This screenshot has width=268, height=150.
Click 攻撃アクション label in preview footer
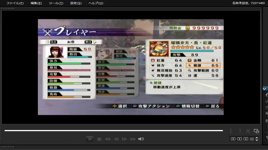tap(154, 106)
